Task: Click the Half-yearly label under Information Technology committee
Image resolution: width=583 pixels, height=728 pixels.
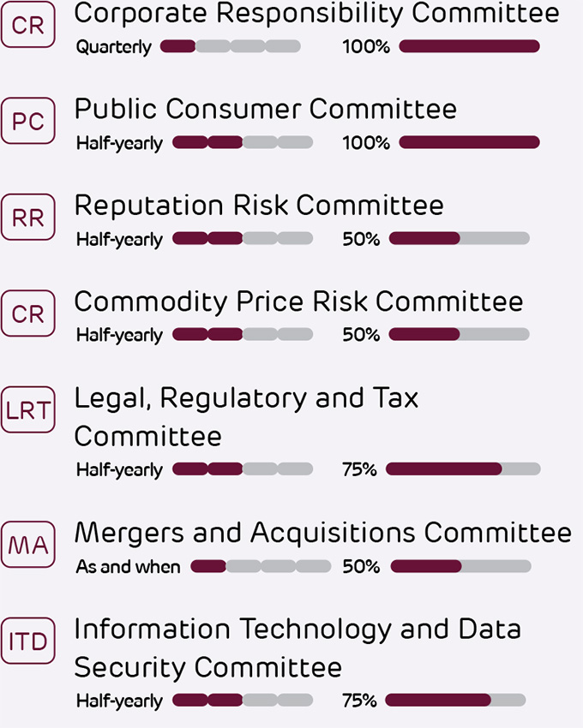Action: (119, 701)
